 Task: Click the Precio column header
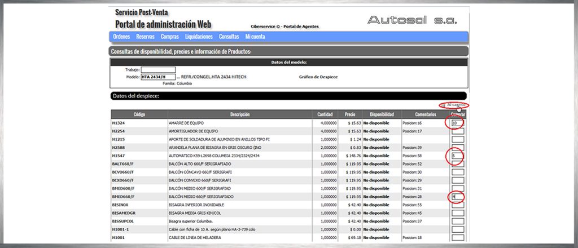pyautogui.click(x=349, y=114)
